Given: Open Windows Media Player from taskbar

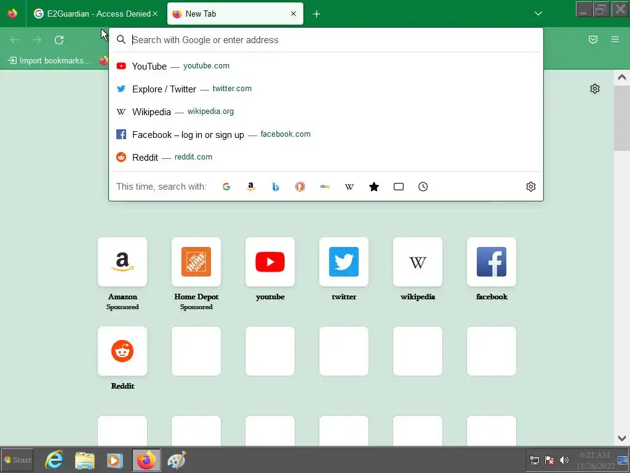Looking at the screenshot, I should 114,460.
